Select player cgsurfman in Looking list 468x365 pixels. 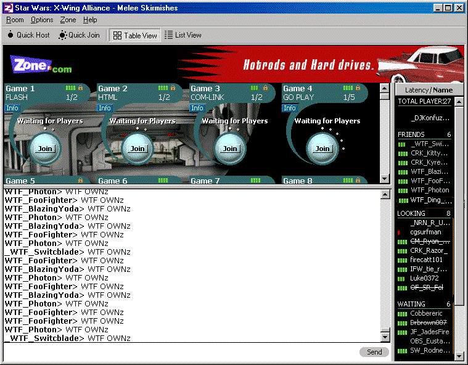pos(426,232)
